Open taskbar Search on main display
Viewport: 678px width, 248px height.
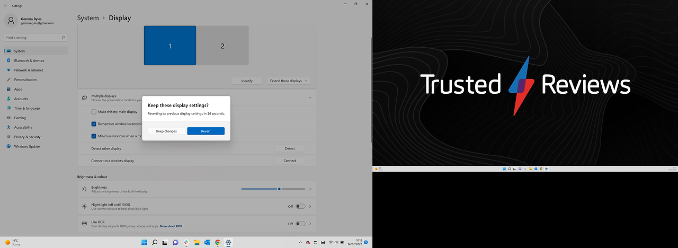(x=155, y=242)
